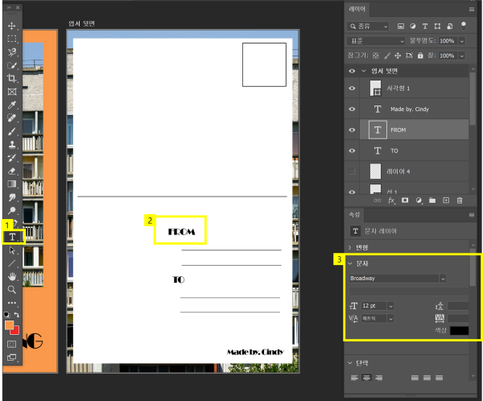Select the Smudge tool
This screenshot has width=483, height=401.
[x=12, y=197]
